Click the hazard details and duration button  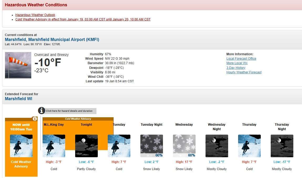click(x=70, y=111)
